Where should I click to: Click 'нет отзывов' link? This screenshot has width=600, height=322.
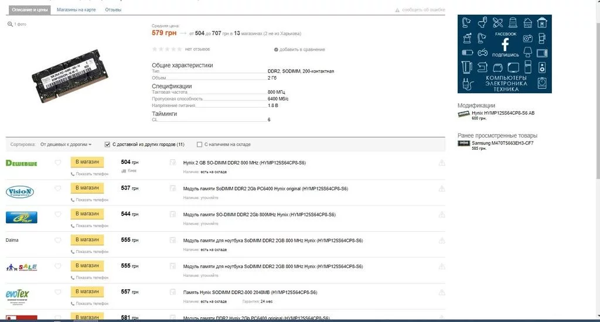(197, 49)
